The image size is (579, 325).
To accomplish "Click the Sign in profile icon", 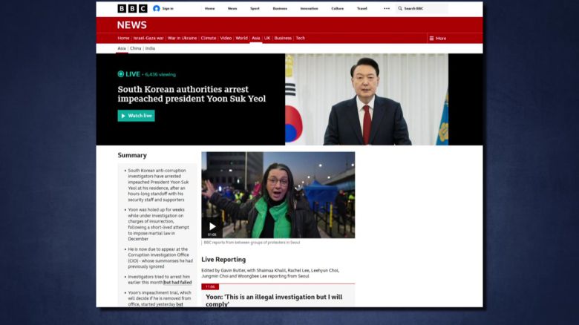I will [157, 8].
